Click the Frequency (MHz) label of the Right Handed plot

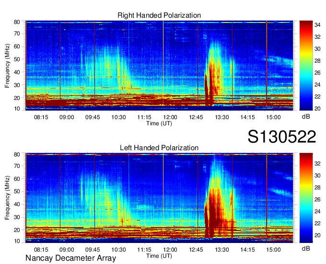pos(7,66)
